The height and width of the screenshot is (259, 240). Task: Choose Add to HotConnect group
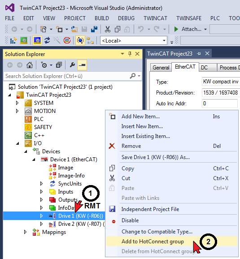click(x=172, y=242)
